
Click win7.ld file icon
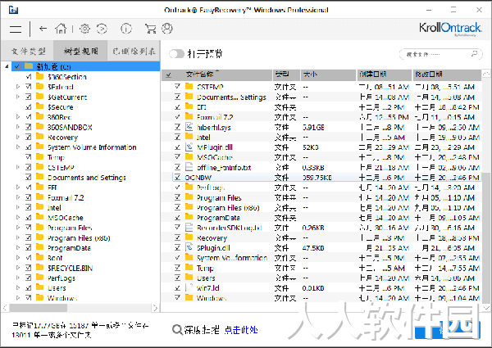pos(189,287)
